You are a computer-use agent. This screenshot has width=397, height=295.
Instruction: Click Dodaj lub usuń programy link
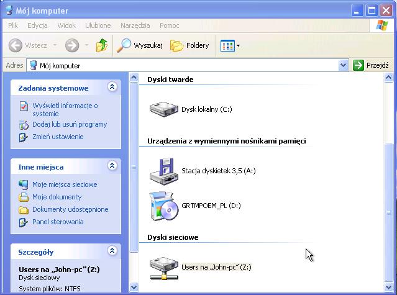click(x=70, y=124)
